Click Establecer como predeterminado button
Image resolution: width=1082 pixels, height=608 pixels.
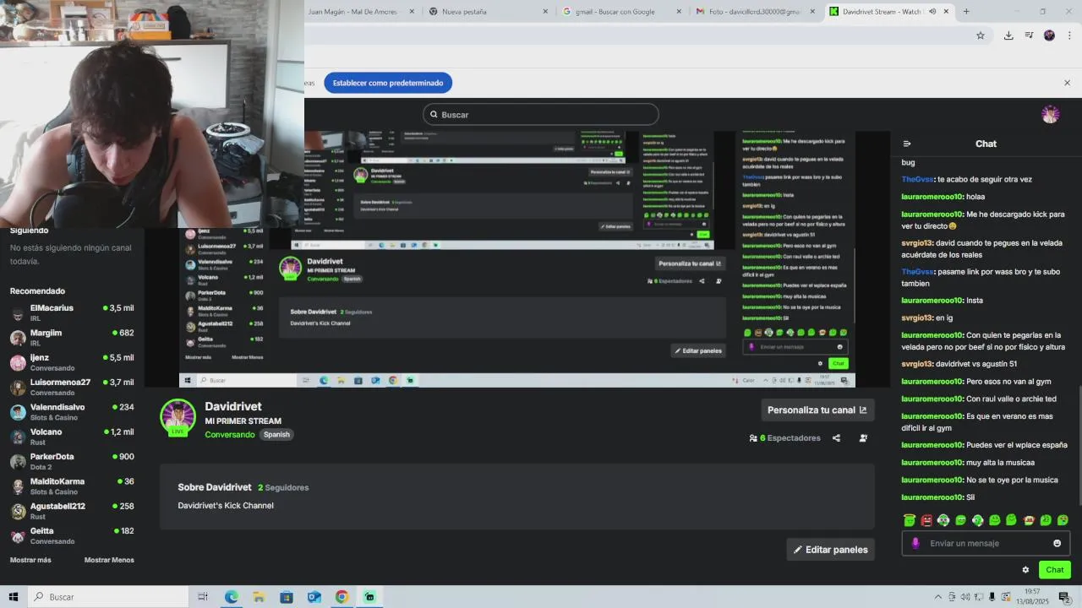pos(388,83)
